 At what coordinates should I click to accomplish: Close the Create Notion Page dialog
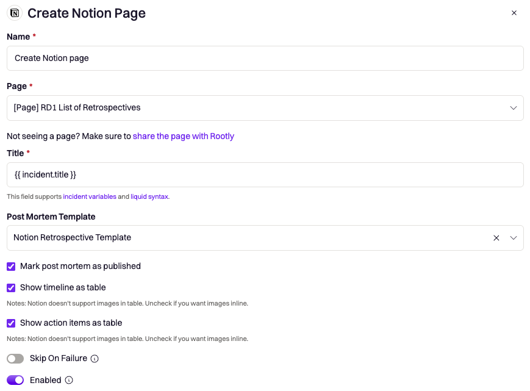(514, 13)
